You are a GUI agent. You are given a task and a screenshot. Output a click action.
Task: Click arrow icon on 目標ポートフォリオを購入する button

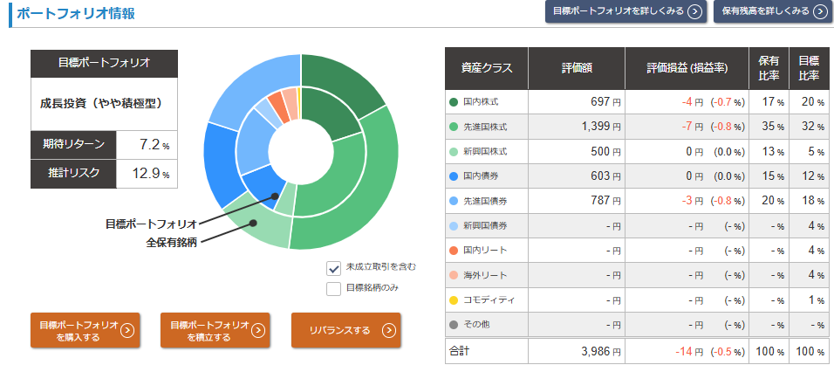[x=127, y=330]
